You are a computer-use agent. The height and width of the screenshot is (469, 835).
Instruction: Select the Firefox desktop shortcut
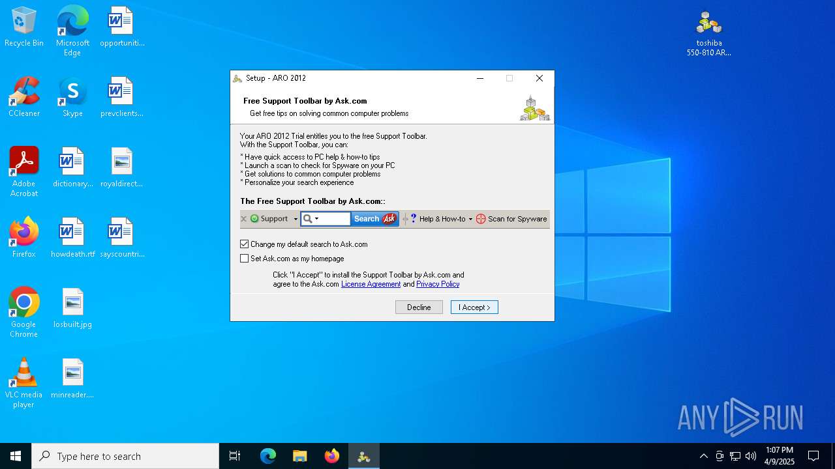(x=24, y=238)
